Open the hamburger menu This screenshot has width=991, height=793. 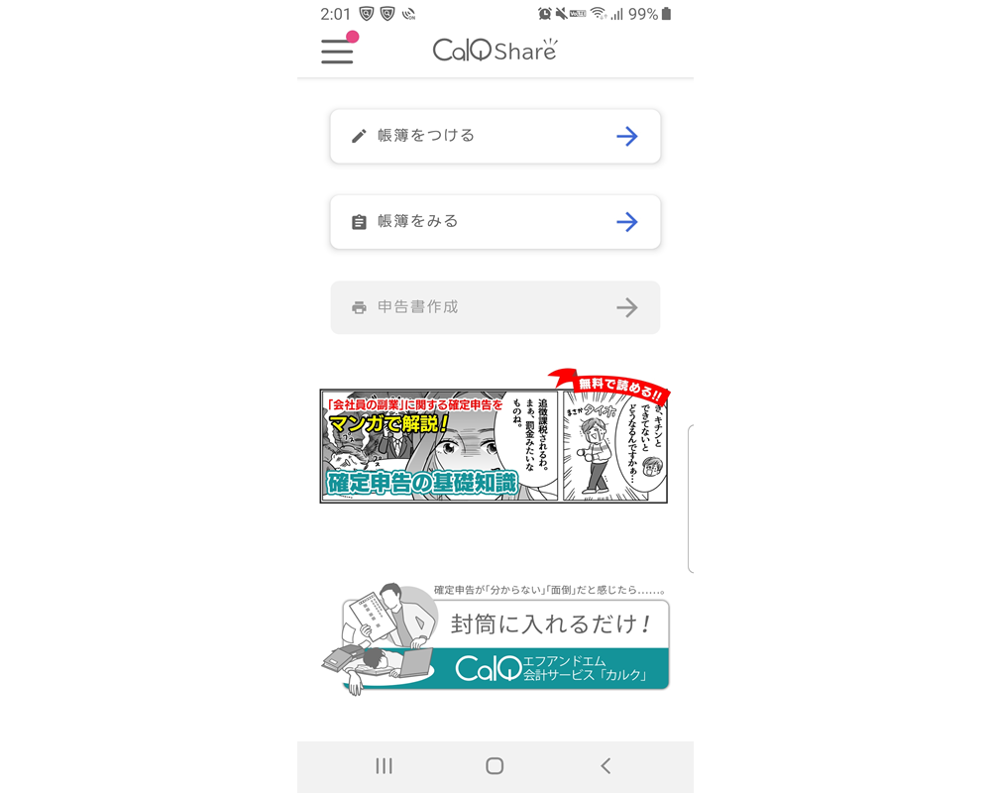[x=337, y=51]
